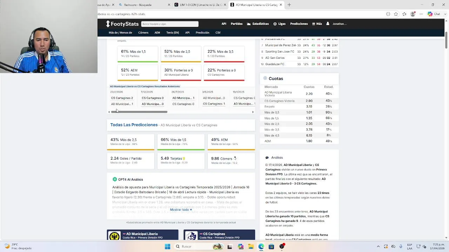Open the browser favorites list icon
Screen dimensions: 449x252
(404, 14)
